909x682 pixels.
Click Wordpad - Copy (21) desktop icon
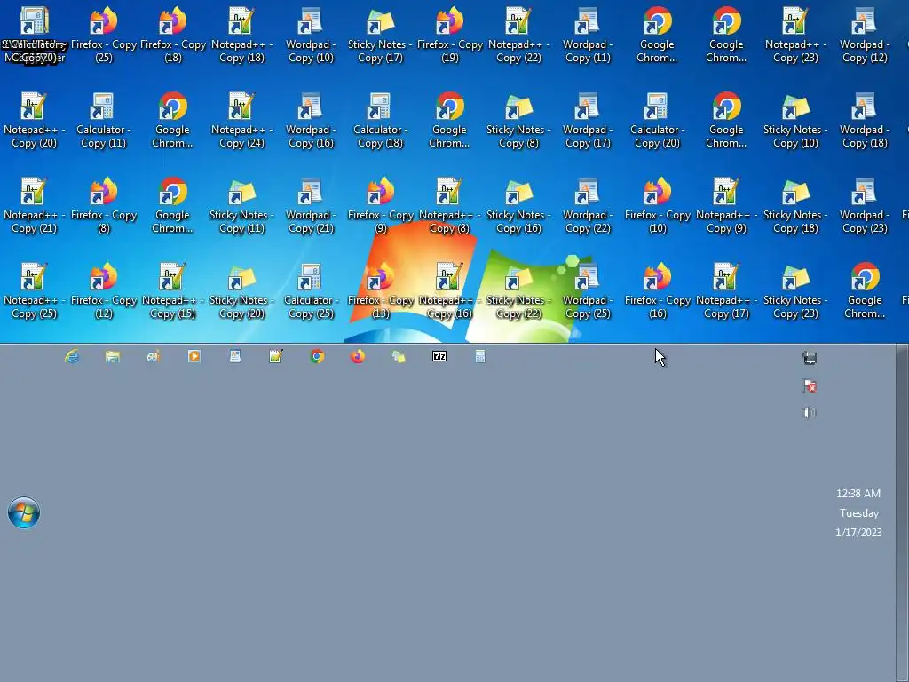coord(311,205)
